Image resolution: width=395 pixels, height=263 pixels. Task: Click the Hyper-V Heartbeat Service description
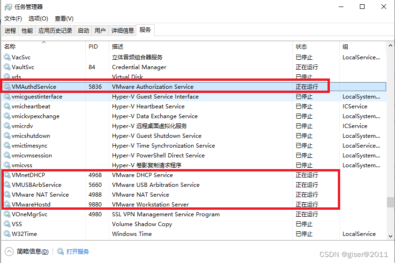pyautogui.click(x=148, y=106)
